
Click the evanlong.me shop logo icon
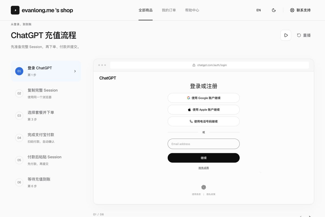15,10
